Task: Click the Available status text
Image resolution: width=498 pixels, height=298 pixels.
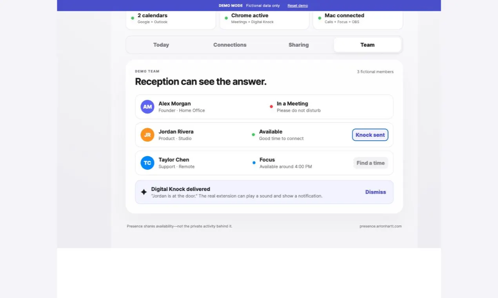Action: [271, 132]
